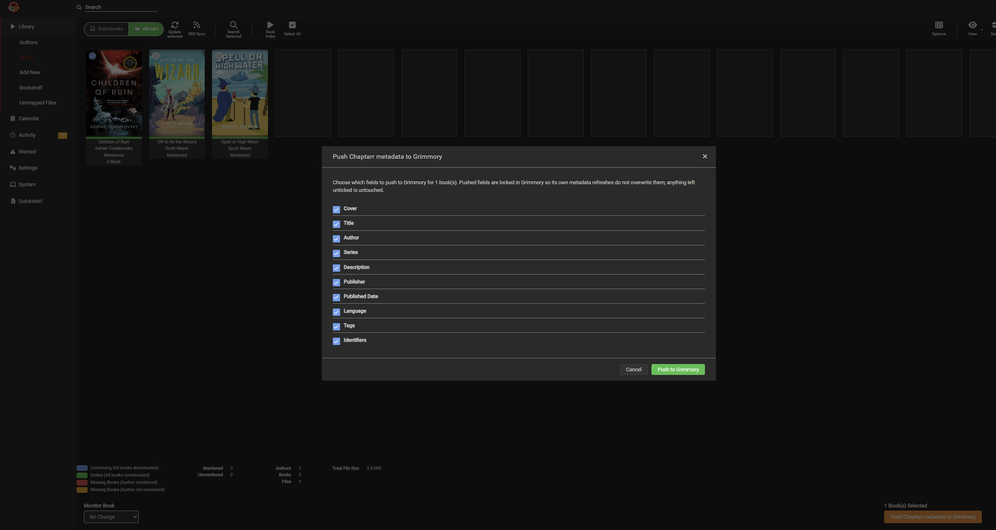Untick the Tags checkbox
Screen dimensions: 996x530
(336, 326)
